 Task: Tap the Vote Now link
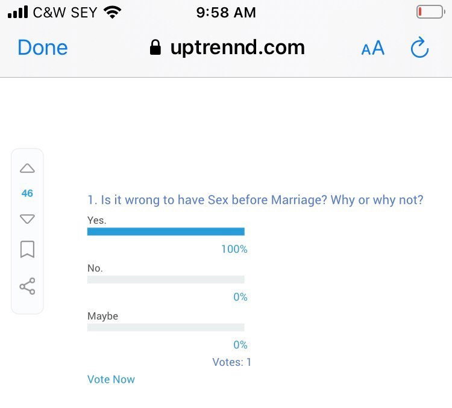pyautogui.click(x=111, y=379)
